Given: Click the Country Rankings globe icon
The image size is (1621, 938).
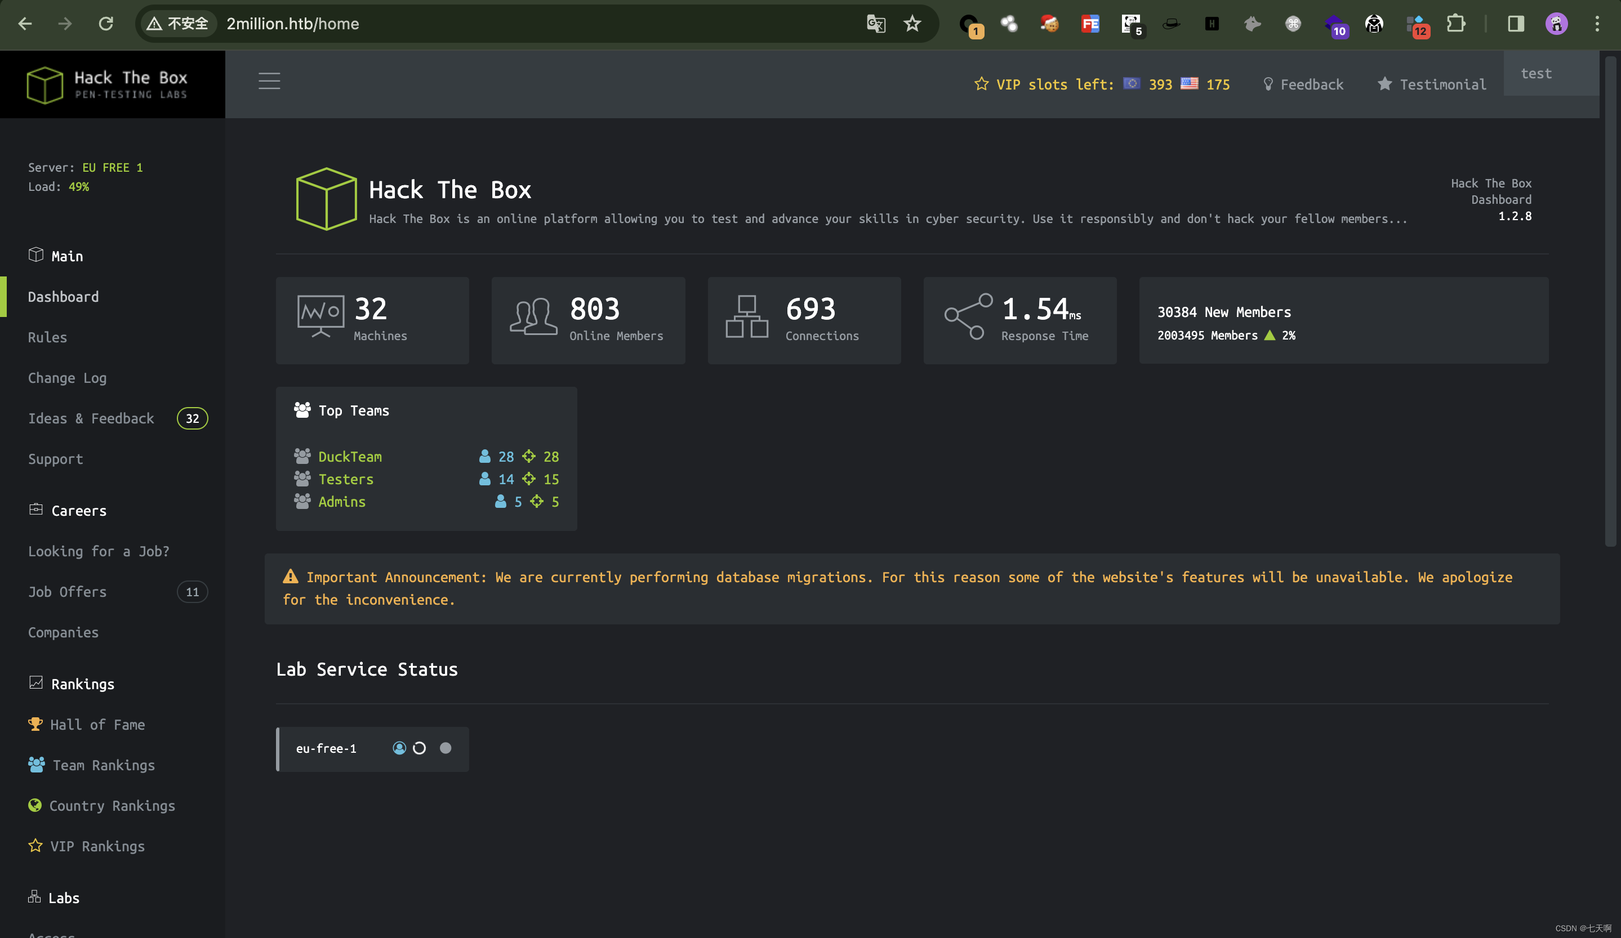Looking at the screenshot, I should [36, 805].
